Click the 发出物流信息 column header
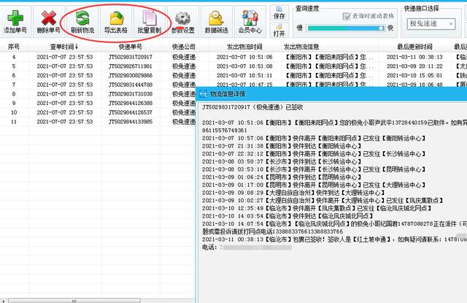Screen dimensions: 467x303 point(301,47)
